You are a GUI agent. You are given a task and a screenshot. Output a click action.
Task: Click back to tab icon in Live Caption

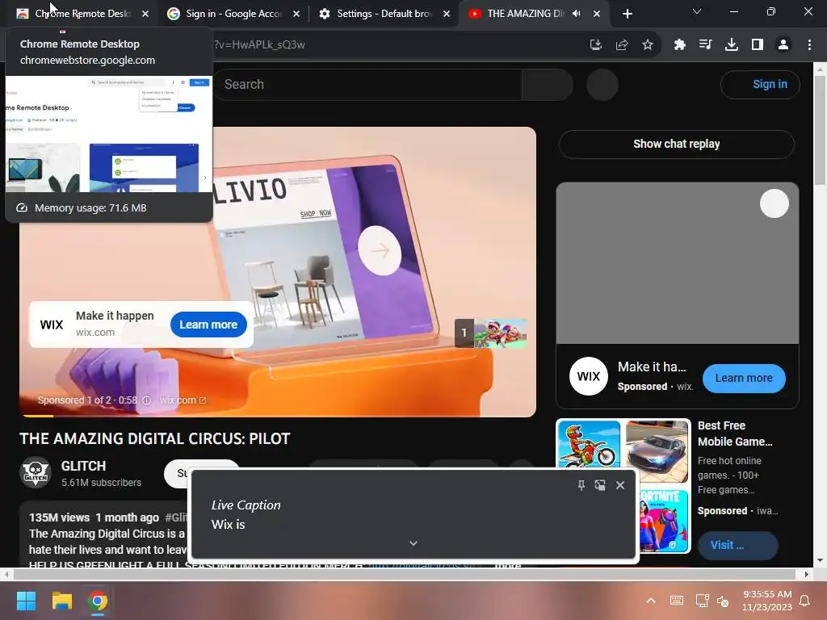point(600,485)
